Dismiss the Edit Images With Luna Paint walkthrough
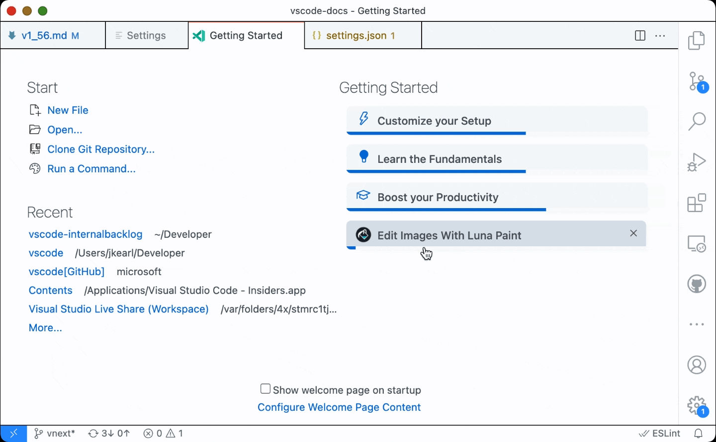 [633, 233]
